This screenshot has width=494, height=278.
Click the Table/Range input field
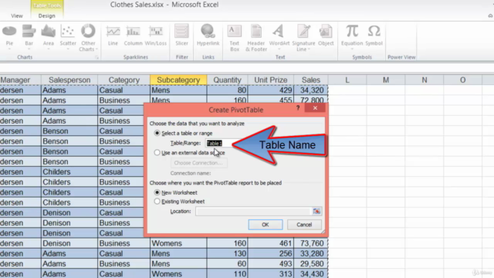219,143
